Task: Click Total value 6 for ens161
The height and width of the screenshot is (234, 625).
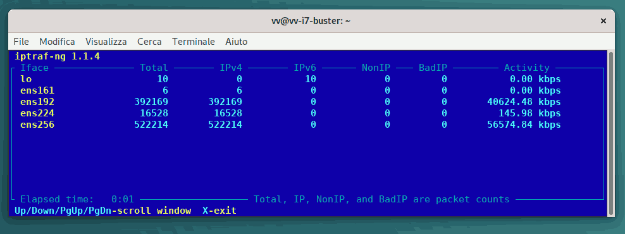Action: coord(165,90)
